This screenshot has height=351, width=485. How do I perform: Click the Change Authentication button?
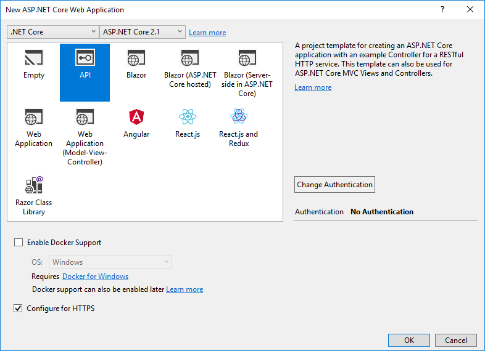click(334, 185)
